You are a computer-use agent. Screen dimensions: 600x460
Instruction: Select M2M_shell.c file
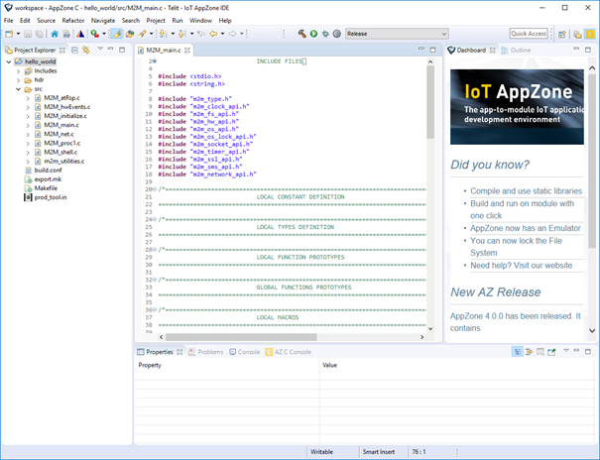coord(60,153)
